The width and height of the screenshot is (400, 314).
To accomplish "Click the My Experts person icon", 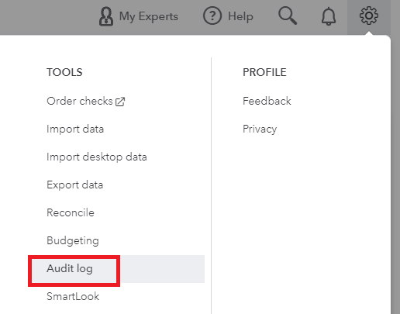I will tap(106, 16).
